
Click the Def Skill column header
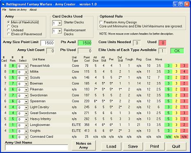pyautogui.click(x=120, y=59)
